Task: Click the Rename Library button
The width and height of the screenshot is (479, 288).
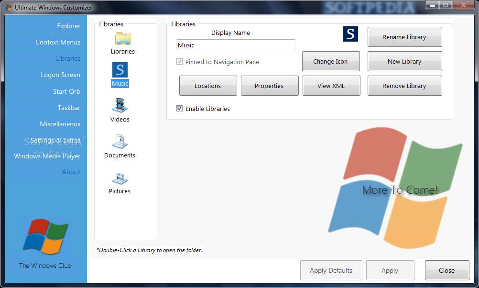Action: pos(404,37)
